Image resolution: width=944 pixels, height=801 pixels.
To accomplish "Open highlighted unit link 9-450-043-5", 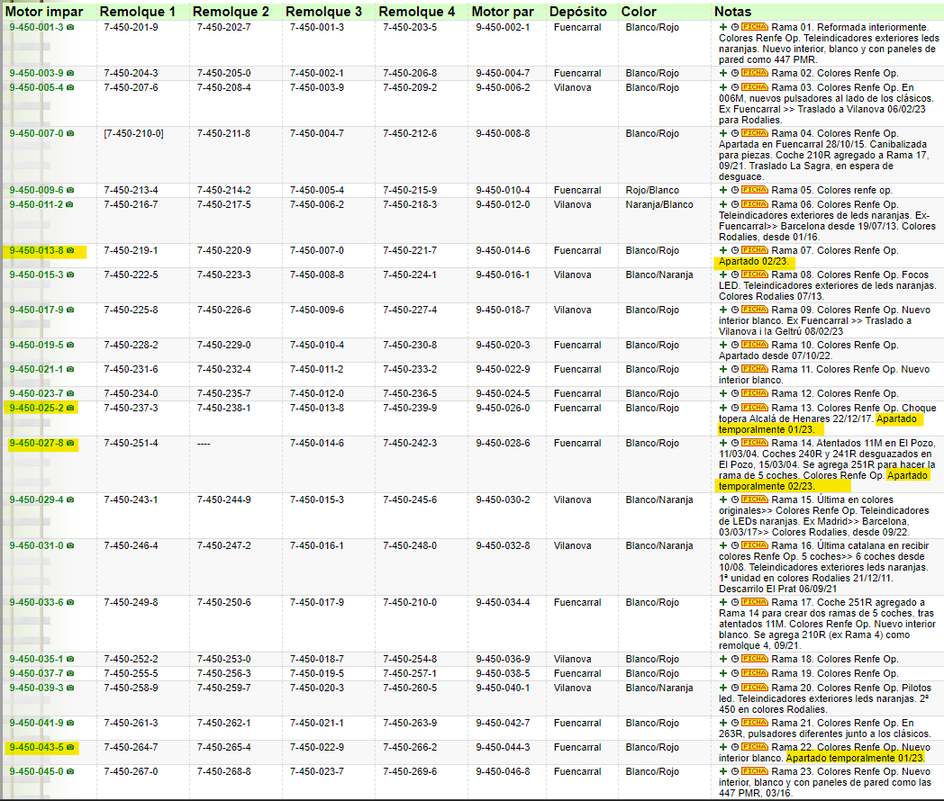I will [36, 748].
